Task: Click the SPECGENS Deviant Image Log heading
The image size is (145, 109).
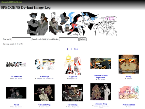Action: click(26, 8)
